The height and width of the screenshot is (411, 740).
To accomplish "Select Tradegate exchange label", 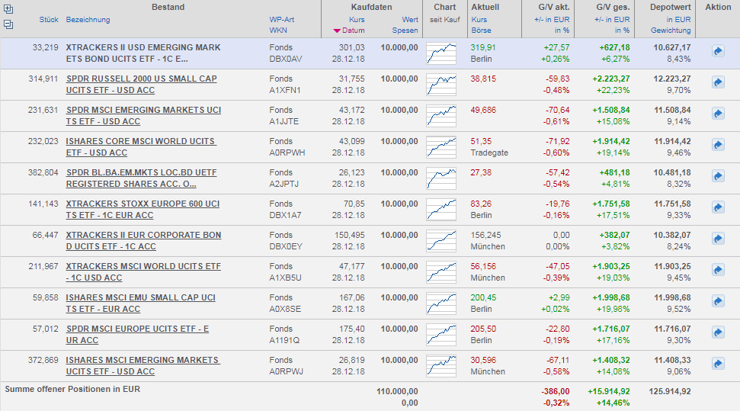I will click(489, 153).
